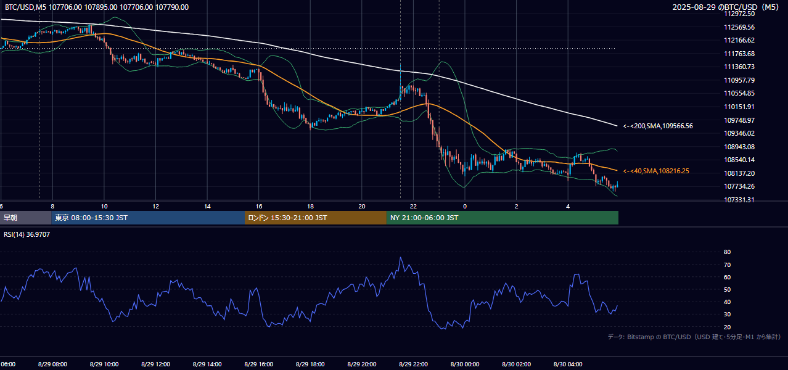
Task: Click the RSI axis level 50
Action: point(727,289)
